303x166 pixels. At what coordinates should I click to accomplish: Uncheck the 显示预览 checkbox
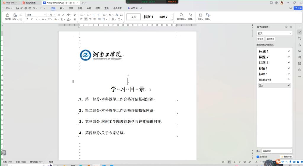pyautogui.click(x=258, y=157)
